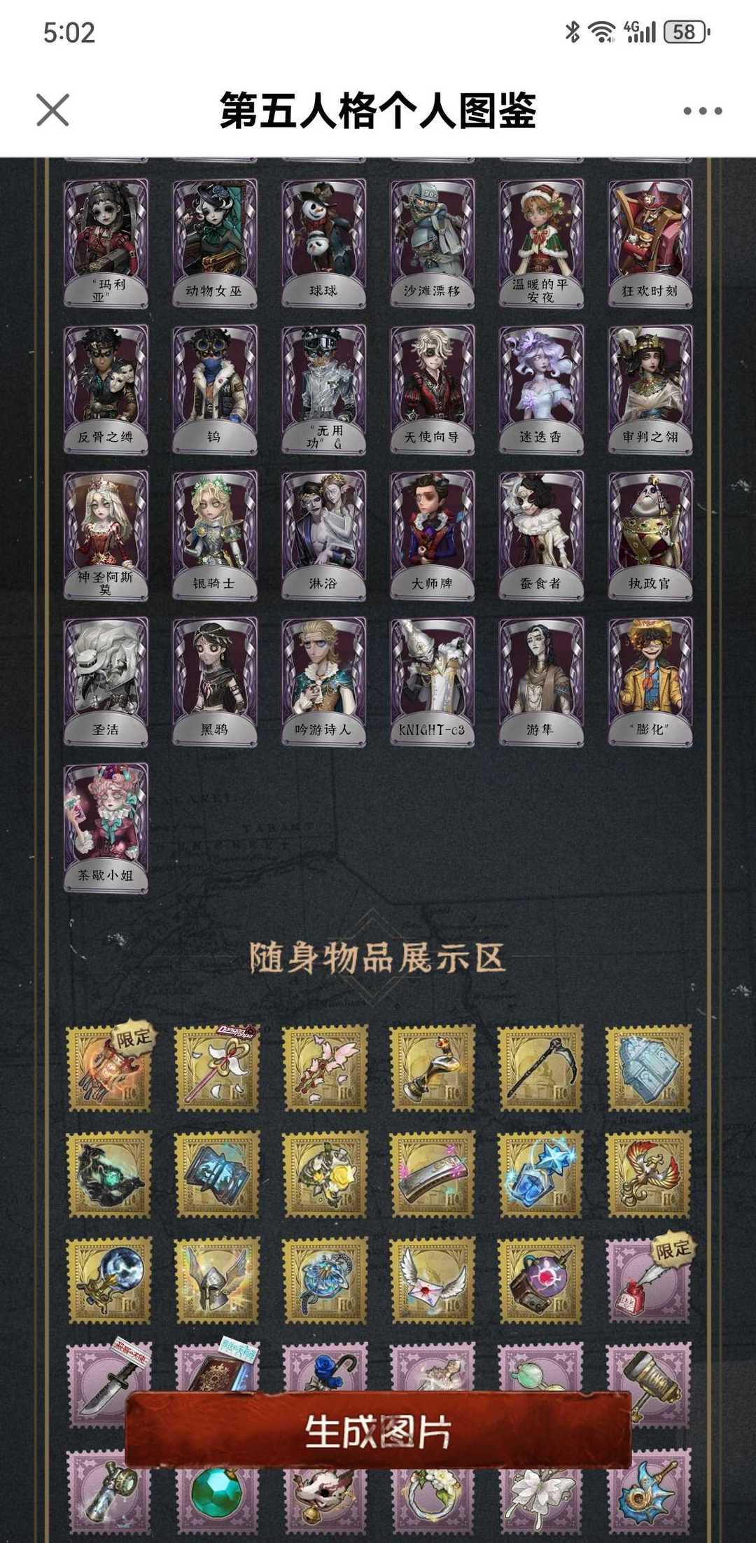Tap the 生成图片 button
Image resolution: width=756 pixels, height=1543 pixels.
[x=378, y=1430]
